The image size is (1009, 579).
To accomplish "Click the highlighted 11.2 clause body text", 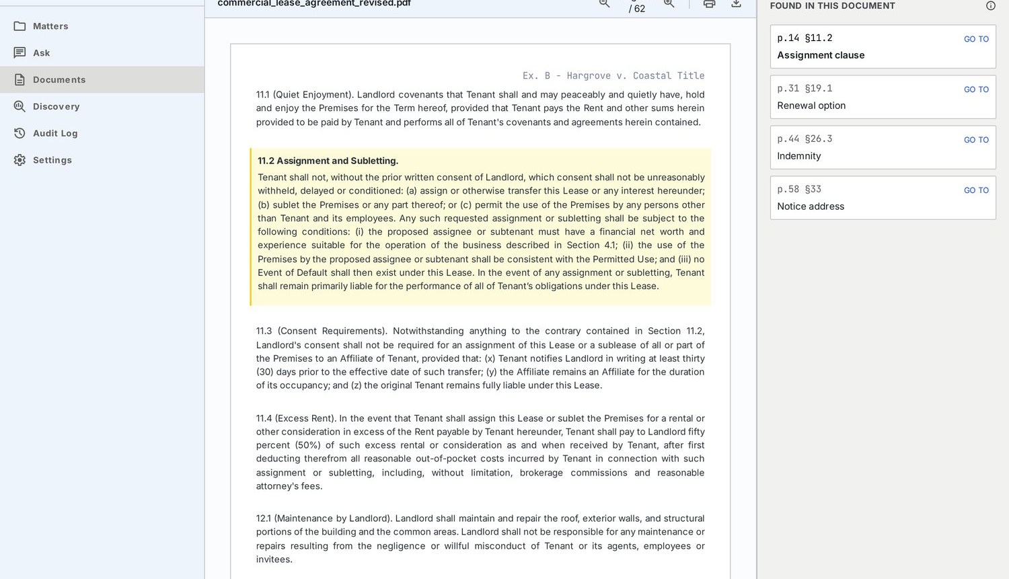I will click(x=481, y=232).
